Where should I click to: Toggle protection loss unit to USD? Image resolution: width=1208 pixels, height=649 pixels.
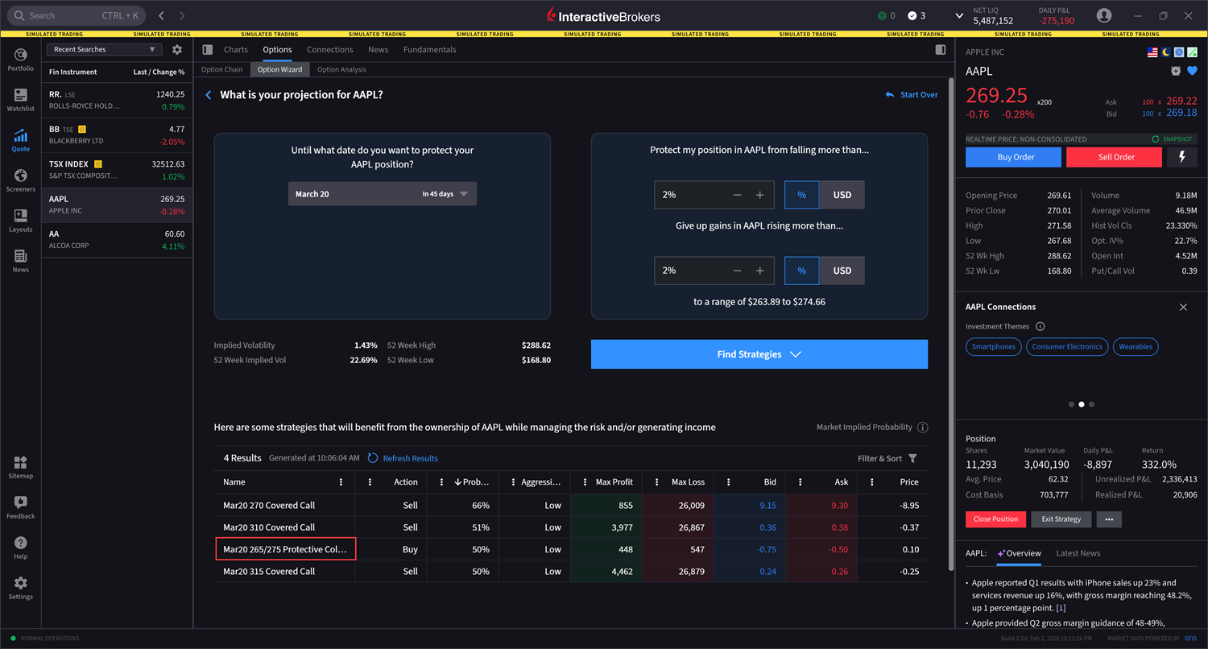point(842,195)
